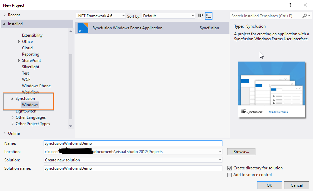Click the search magnifier icon
313x191 pixels.
(304, 16)
